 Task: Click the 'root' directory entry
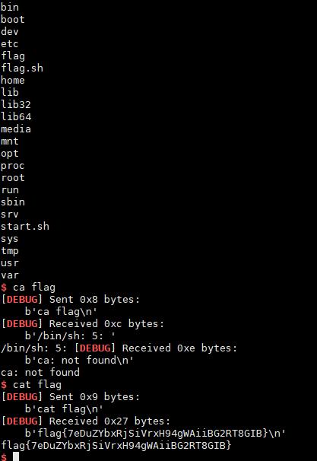13,178
